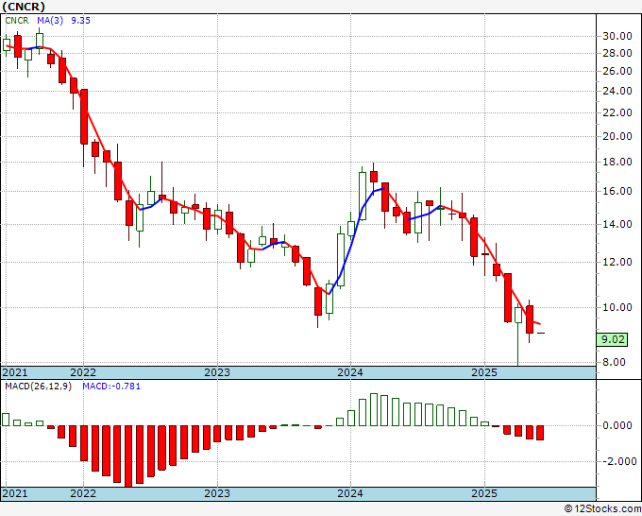Click the green 9.02 current price tag
This screenshot has width=642, height=516.
pos(612,340)
